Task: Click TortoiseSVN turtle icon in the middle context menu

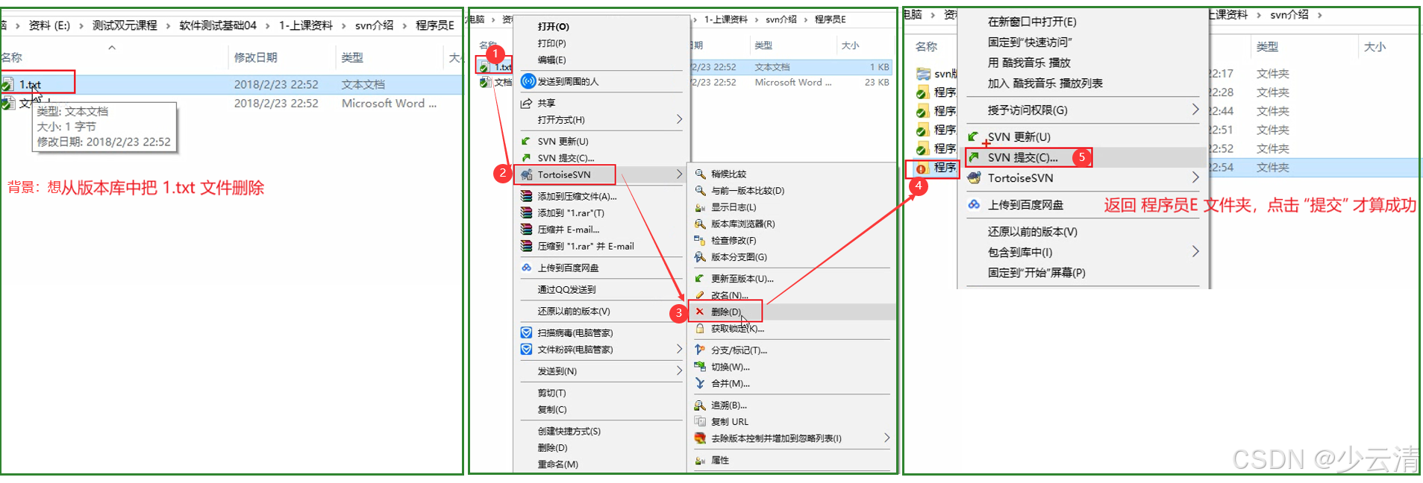Action: coord(526,174)
